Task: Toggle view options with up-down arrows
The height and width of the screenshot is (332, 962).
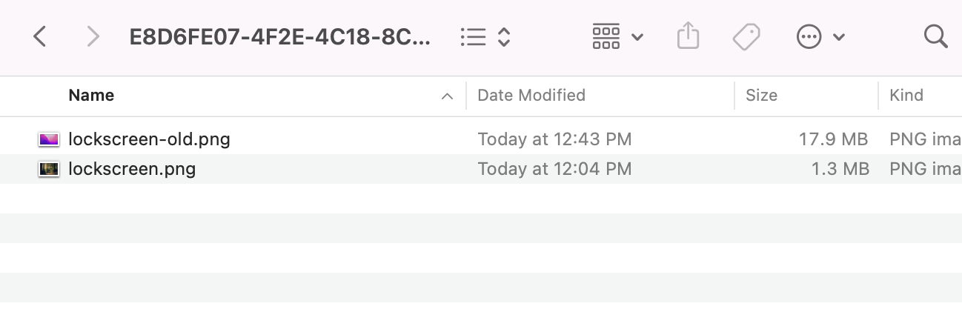Action: click(504, 37)
